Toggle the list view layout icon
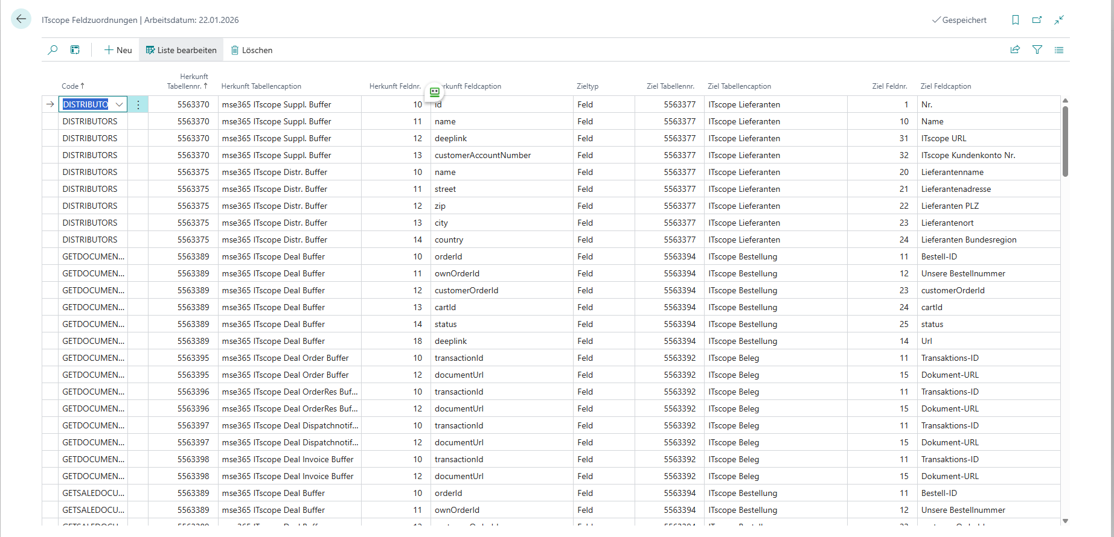 coord(1059,50)
